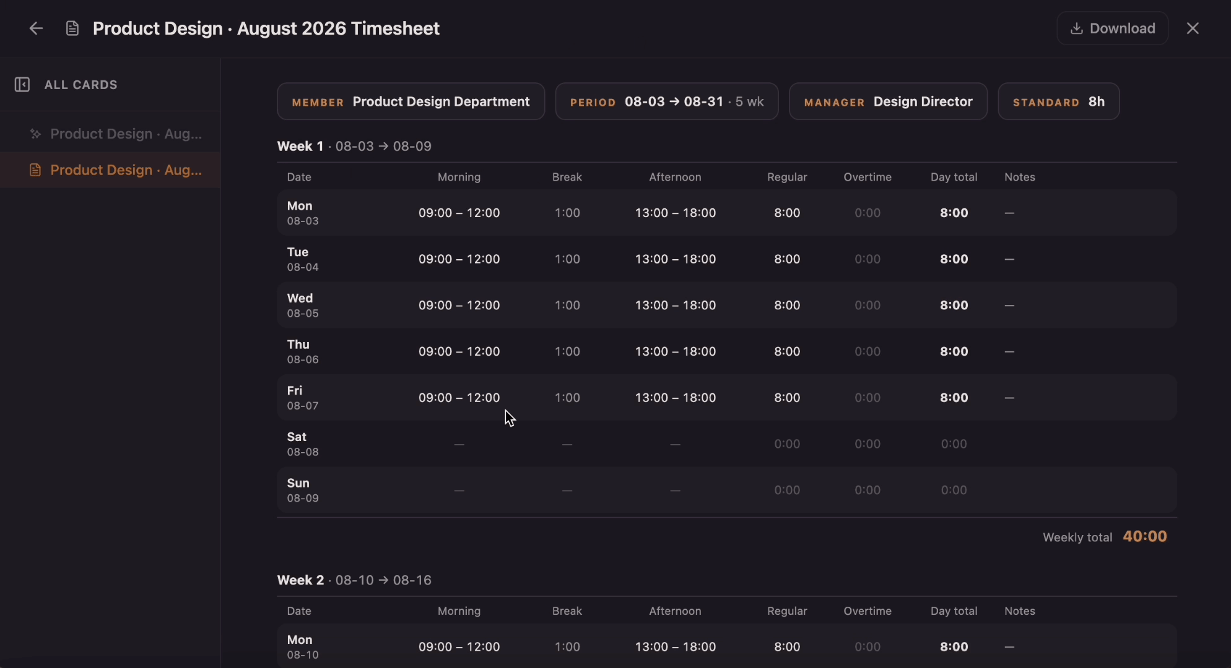Go back using the left arrow icon
The height and width of the screenshot is (668, 1231).
click(x=36, y=28)
